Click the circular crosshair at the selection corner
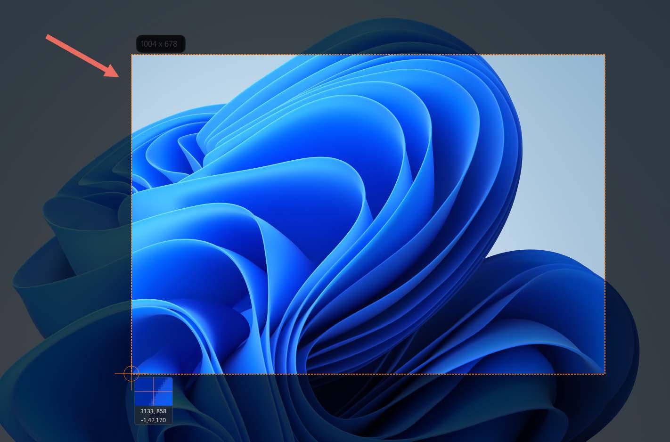 coord(131,374)
